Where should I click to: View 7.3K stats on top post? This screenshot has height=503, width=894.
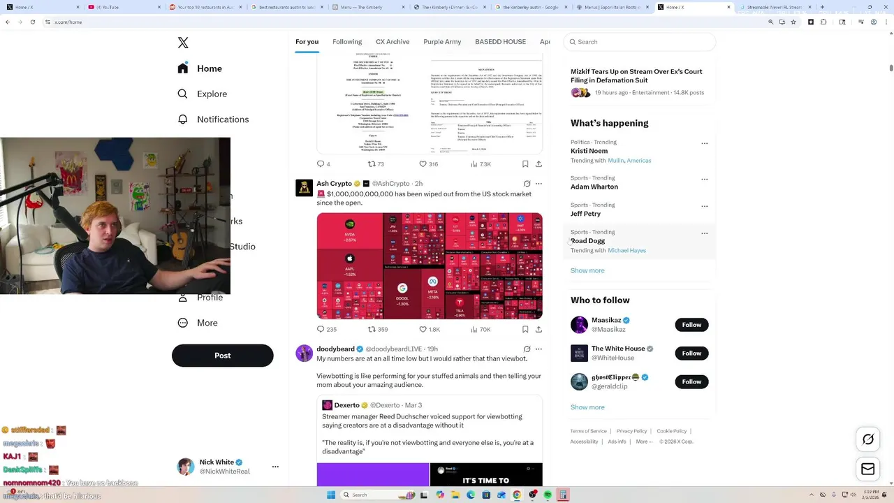tap(481, 164)
